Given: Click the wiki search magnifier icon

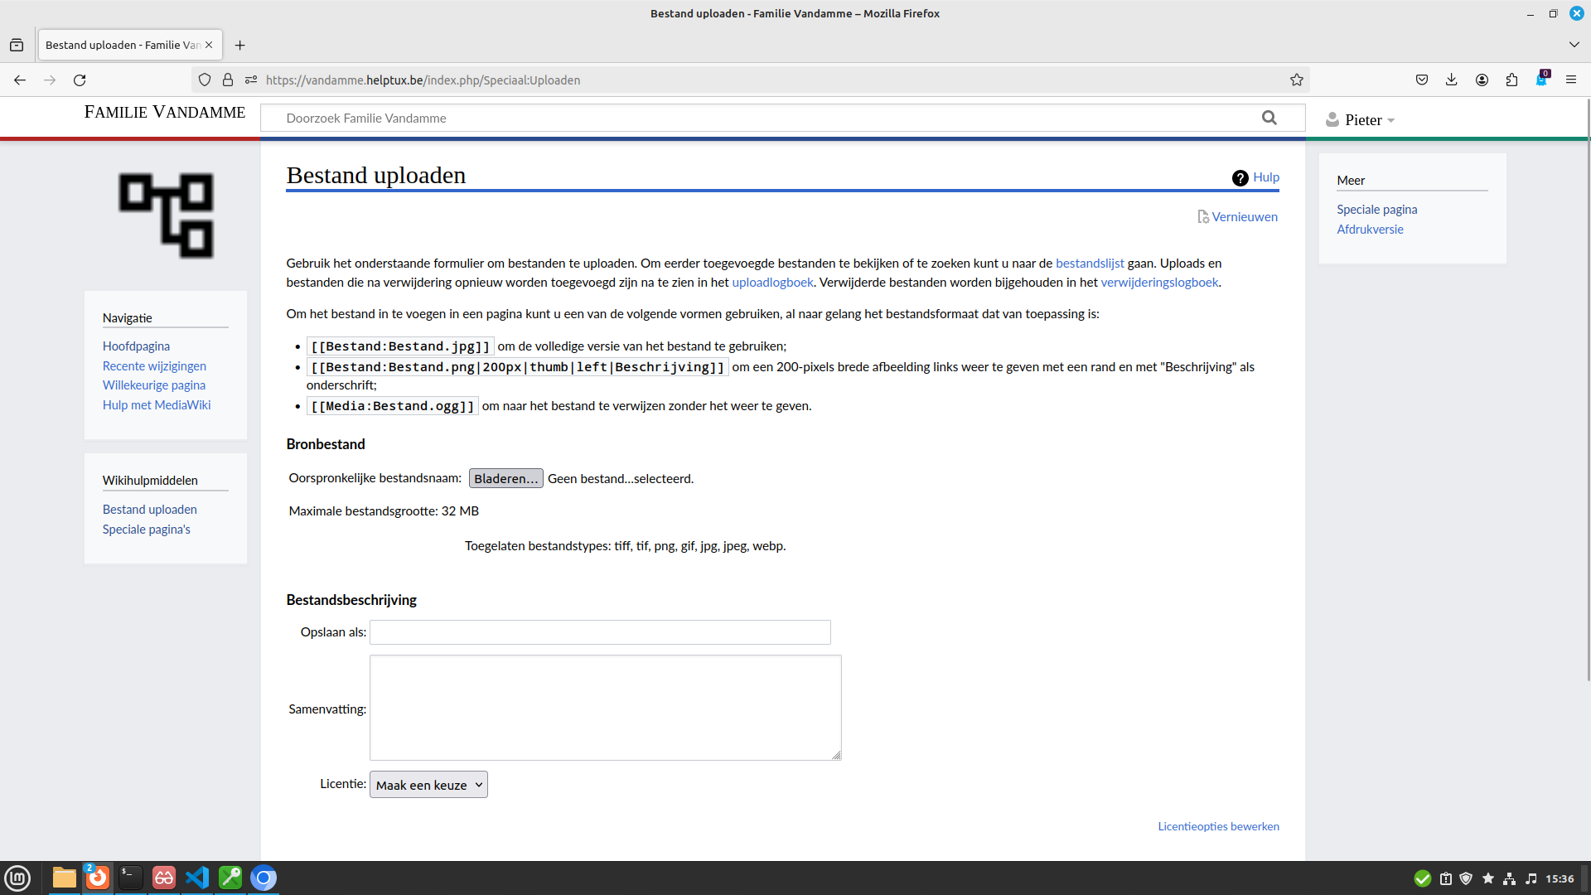Looking at the screenshot, I should click(x=1269, y=118).
